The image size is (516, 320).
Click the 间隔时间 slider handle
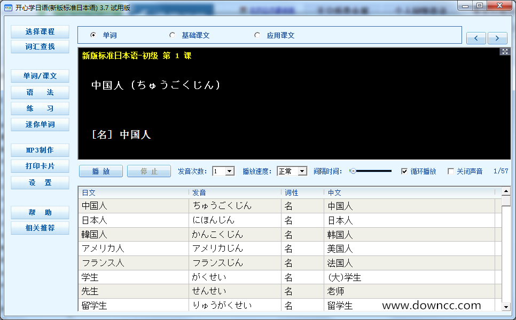(353, 171)
